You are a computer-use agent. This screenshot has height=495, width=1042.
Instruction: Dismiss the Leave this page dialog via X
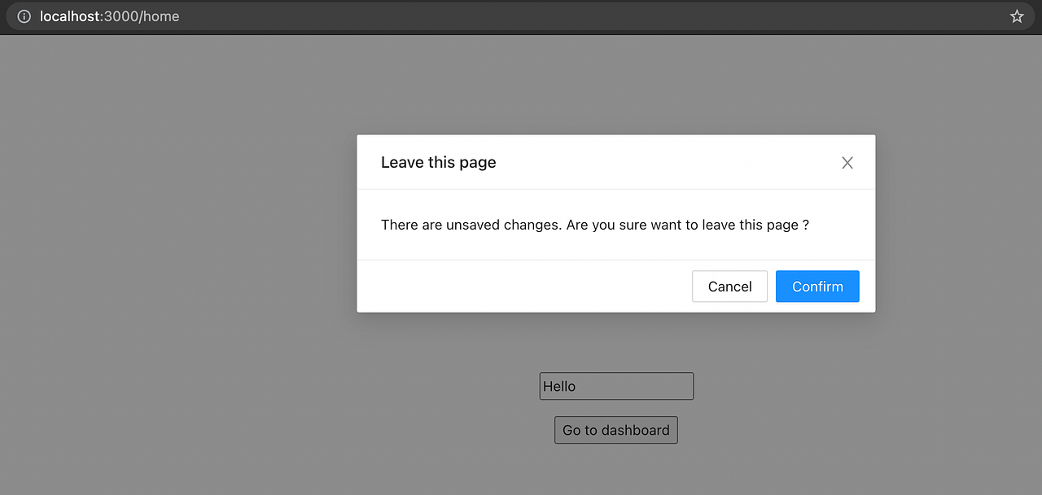[847, 163]
